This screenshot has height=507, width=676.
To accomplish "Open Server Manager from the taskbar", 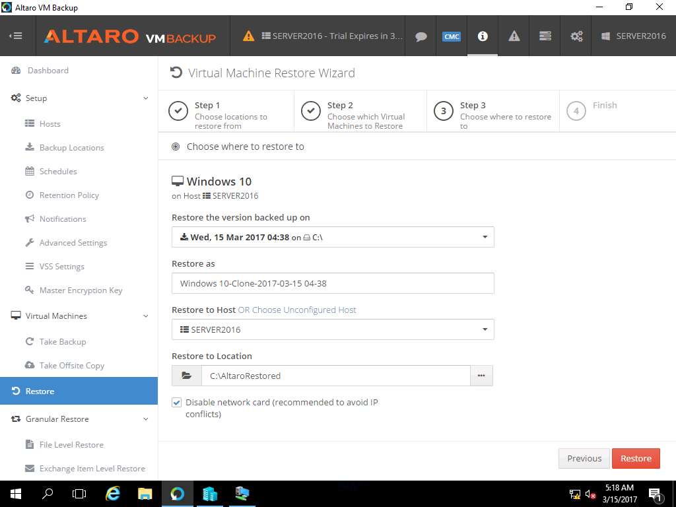I will [x=209, y=494].
